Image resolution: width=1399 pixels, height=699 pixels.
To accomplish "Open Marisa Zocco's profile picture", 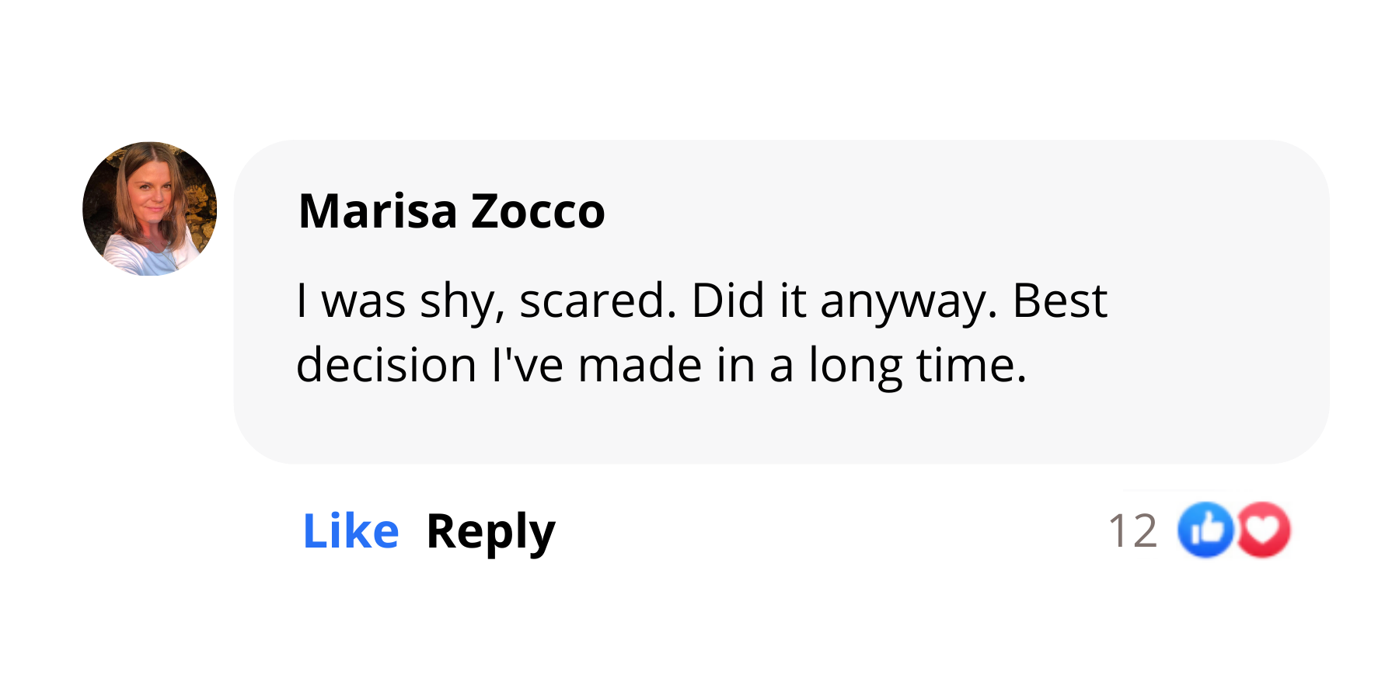I will pos(150,209).
